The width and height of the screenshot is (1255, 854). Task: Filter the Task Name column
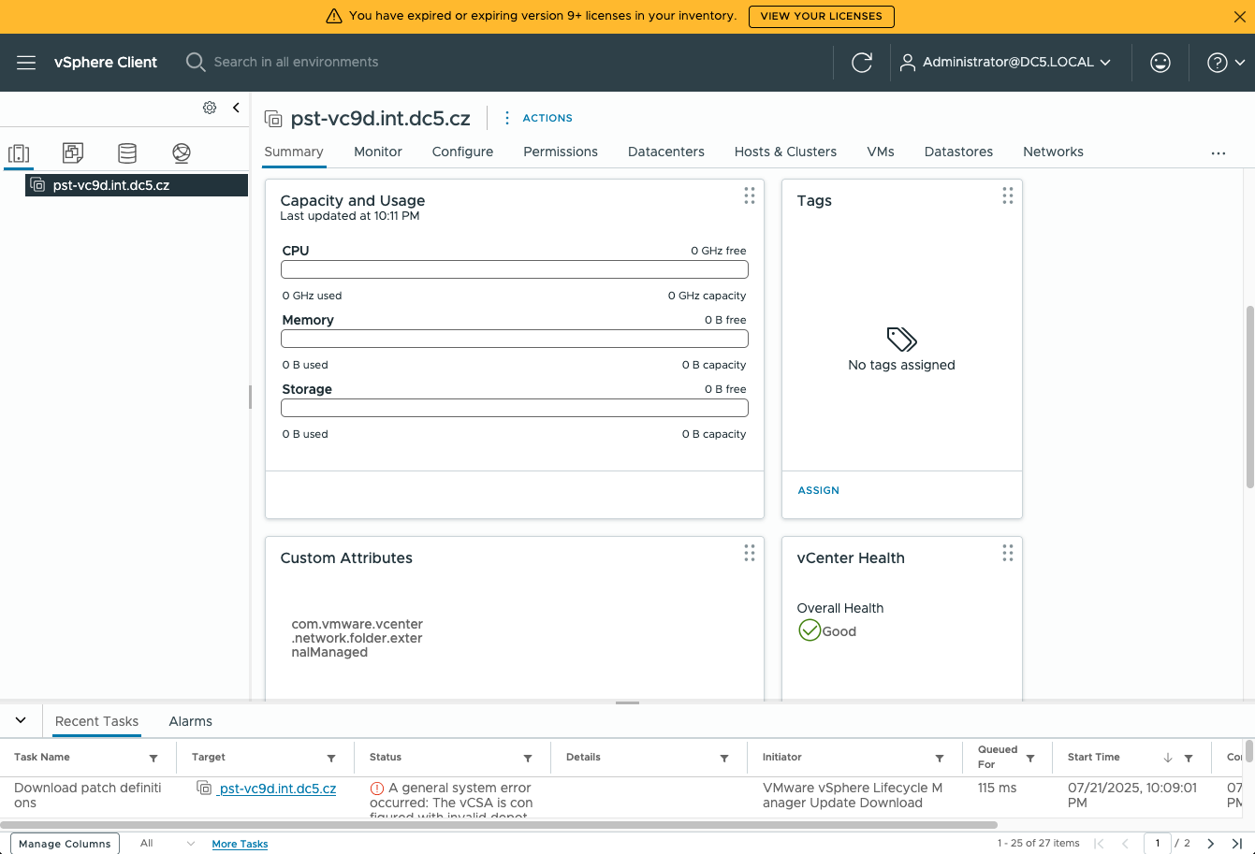tap(153, 759)
